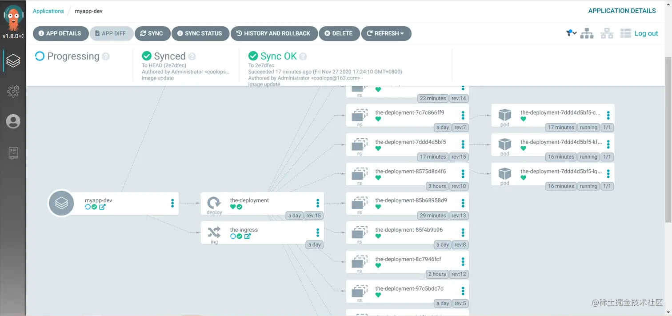Click the DELETE button
672x316 pixels.
click(x=339, y=33)
